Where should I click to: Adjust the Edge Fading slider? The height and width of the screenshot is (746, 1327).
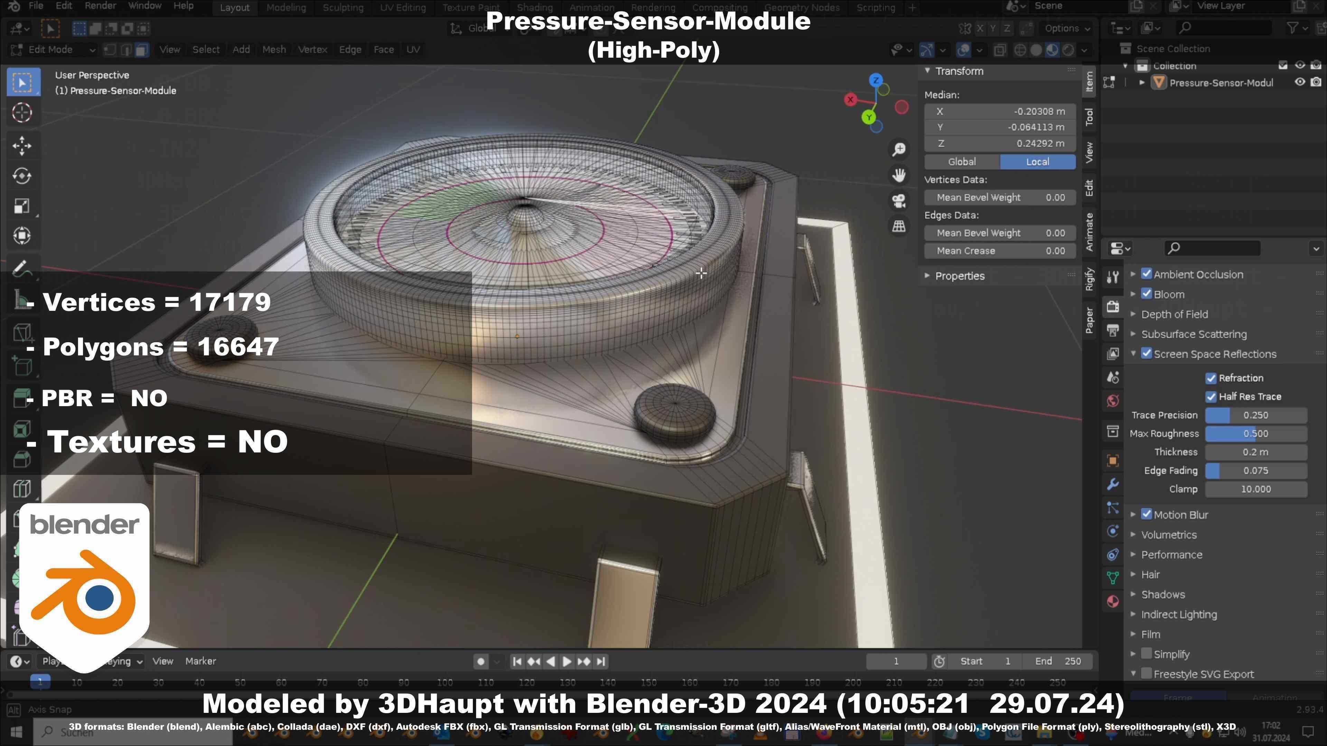click(1256, 471)
